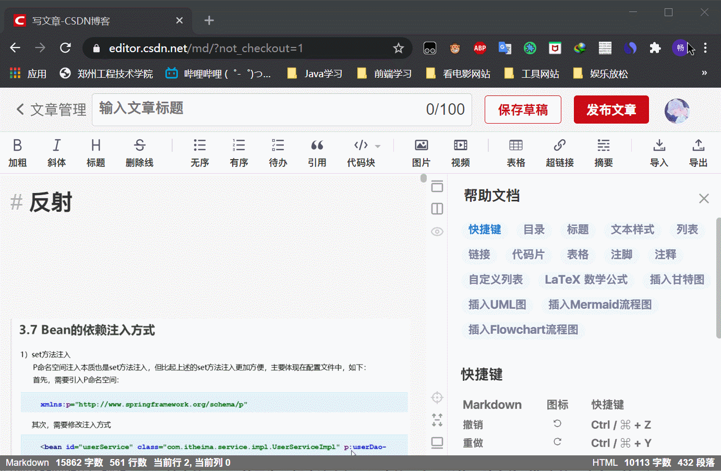Select the 目录 help tab
The image size is (721, 471).
[x=534, y=230]
